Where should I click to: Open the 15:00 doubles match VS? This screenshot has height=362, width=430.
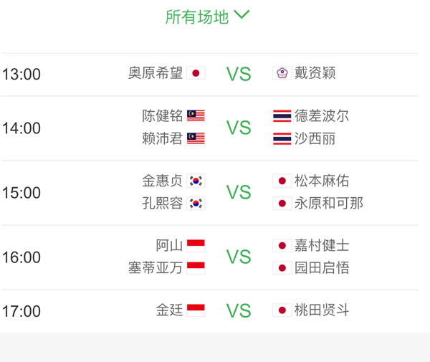coord(239,192)
